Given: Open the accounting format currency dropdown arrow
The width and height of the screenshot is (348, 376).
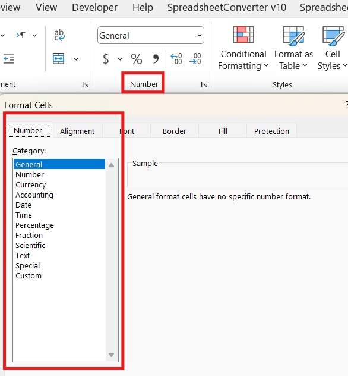Looking at the screenshot, I should click(120, 59).
